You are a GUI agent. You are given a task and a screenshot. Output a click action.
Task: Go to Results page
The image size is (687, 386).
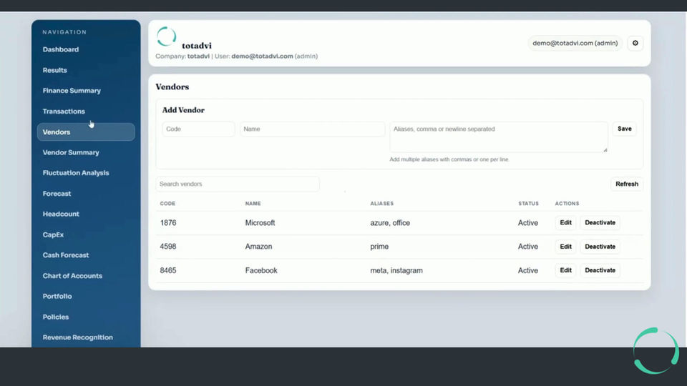click(55, 70)
